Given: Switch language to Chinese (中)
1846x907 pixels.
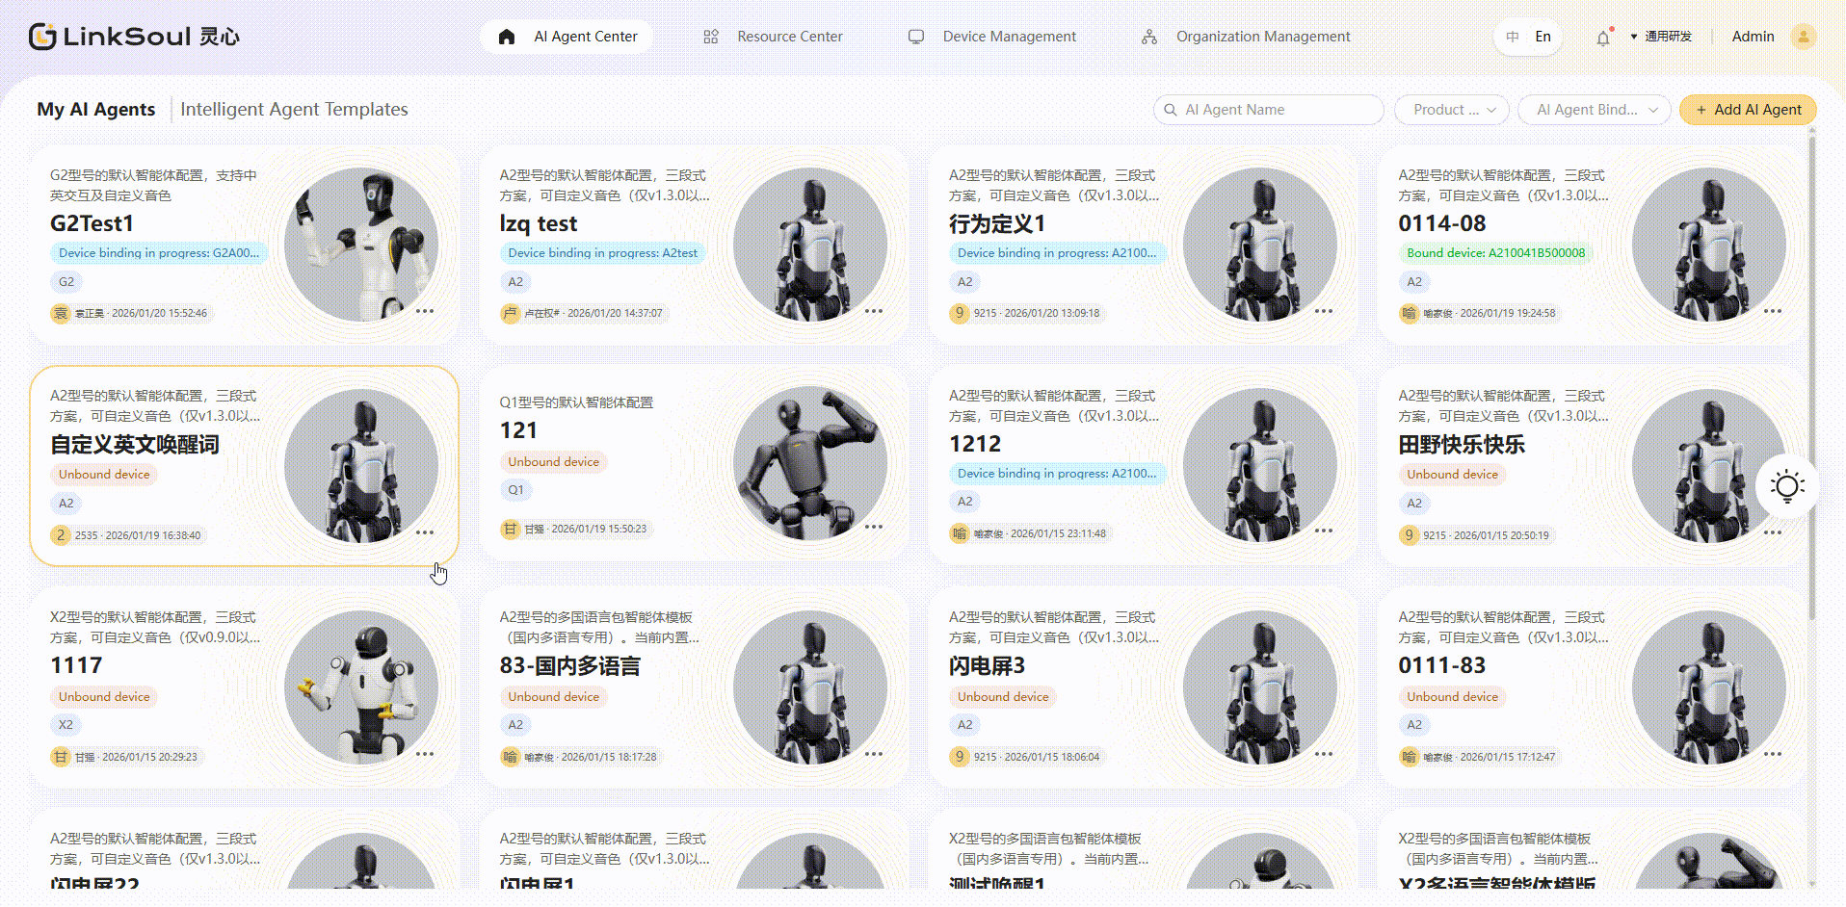Looking at the screenshot, I should tap(1513, 37).
